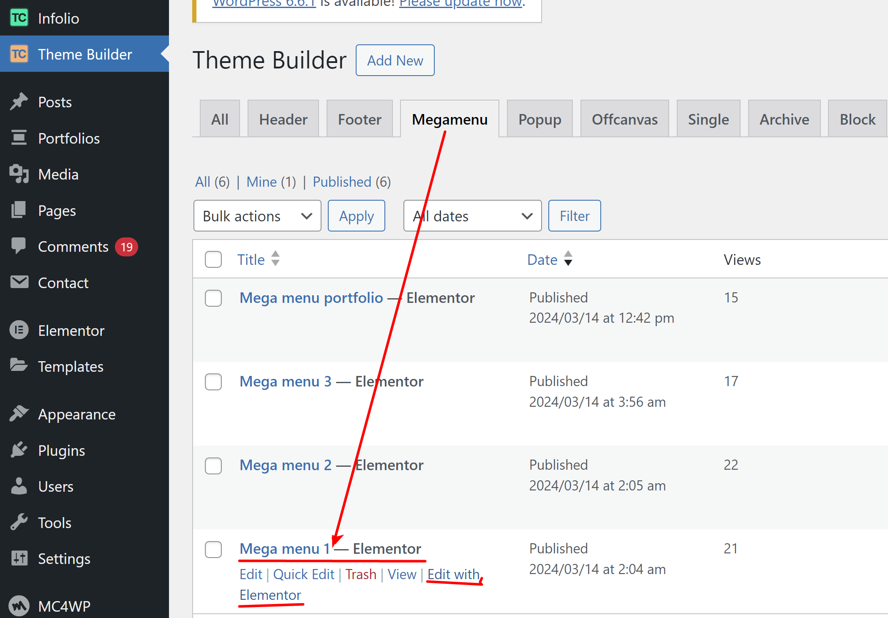Filter list by Mine (1)

coord(271,182)
